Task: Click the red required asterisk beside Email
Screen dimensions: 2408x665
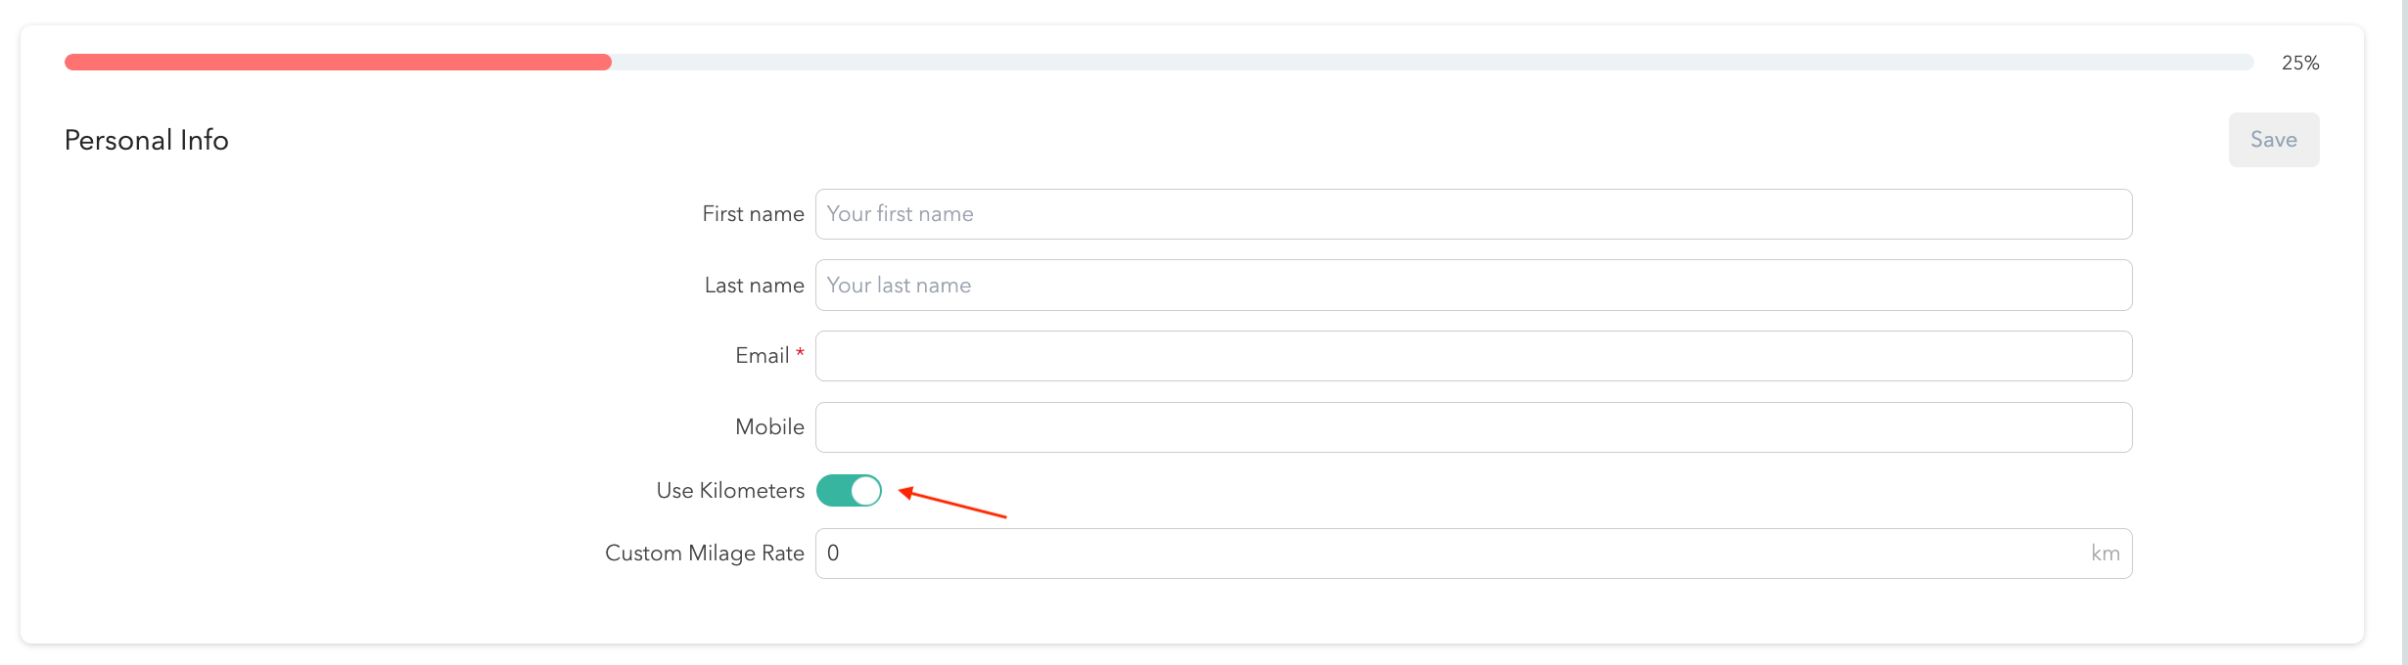Action: tap(800, 353)
